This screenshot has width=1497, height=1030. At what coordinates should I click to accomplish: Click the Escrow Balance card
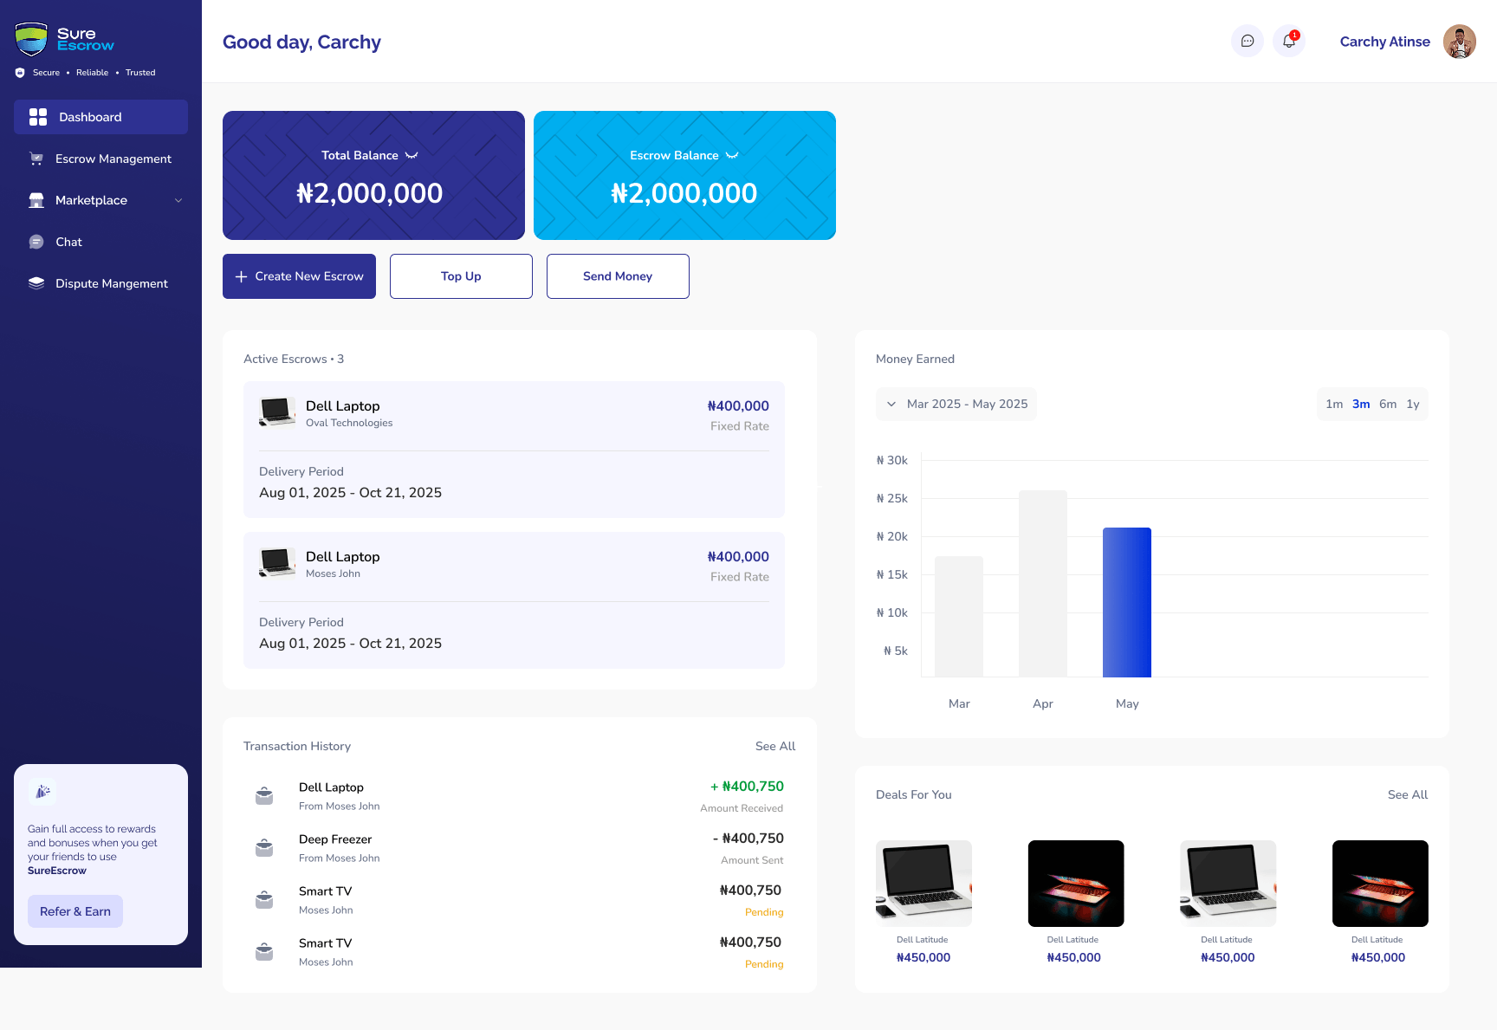684,175
